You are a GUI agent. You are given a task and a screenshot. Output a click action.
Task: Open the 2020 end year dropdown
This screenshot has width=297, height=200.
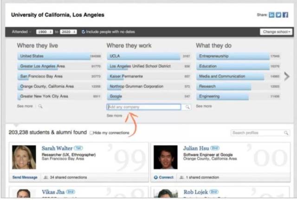68,32
